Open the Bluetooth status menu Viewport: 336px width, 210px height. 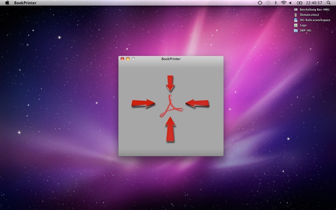point(276,3)
